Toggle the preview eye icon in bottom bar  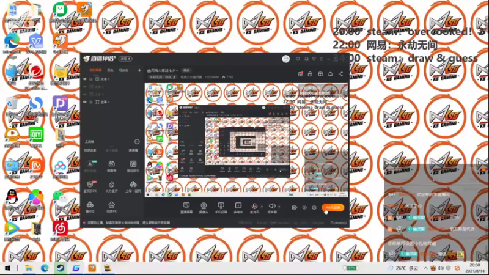tap(304, 207)
